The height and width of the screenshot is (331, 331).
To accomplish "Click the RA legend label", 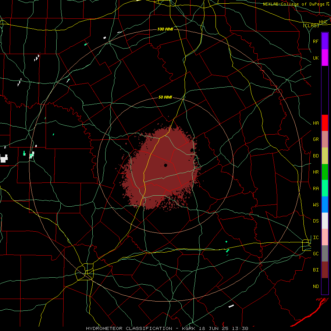I will [x=316, y=189].
